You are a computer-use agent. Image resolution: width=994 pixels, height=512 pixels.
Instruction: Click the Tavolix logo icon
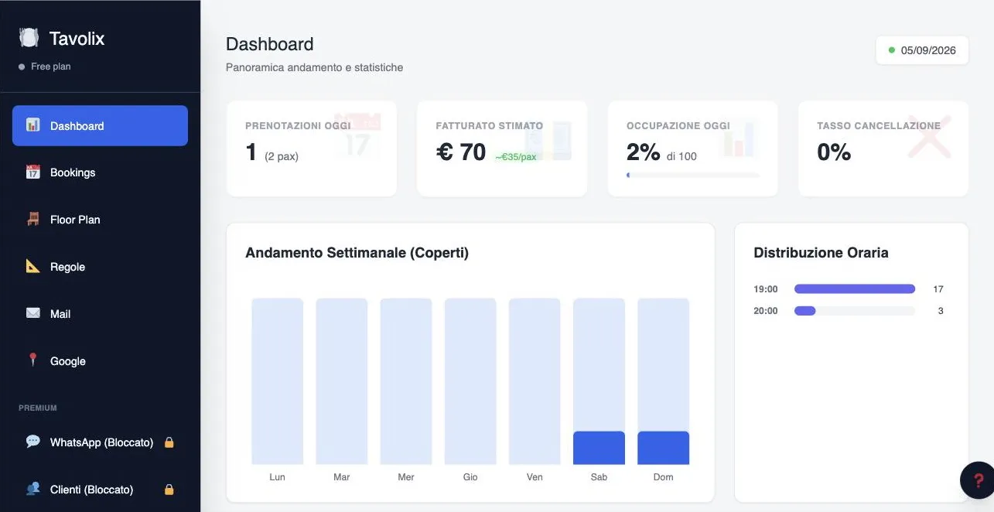(29, 38)
